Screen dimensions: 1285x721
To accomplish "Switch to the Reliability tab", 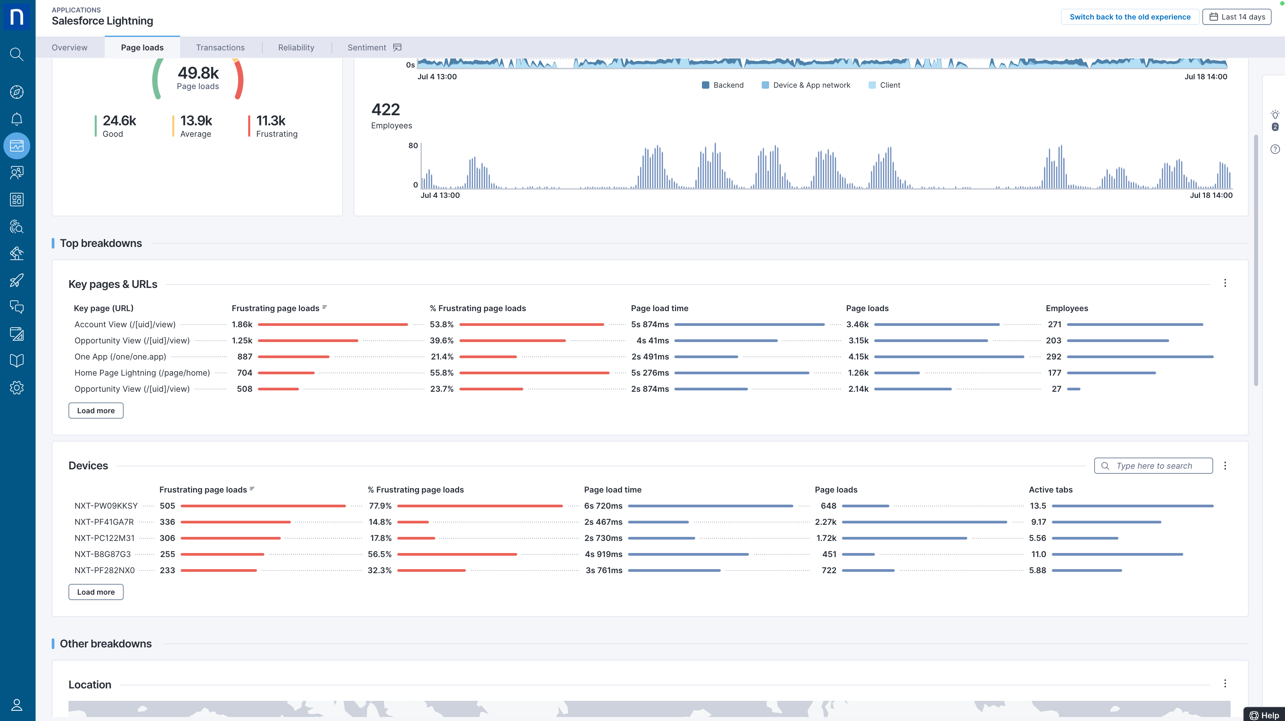I will point(296,47).
